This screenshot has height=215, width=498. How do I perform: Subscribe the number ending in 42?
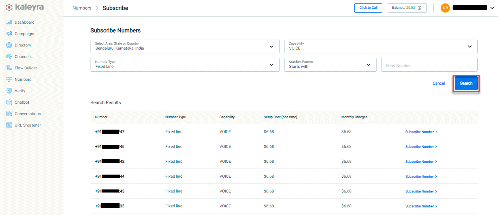[421, 162]
